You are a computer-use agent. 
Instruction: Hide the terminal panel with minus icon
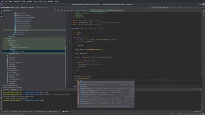pos(201,89)
